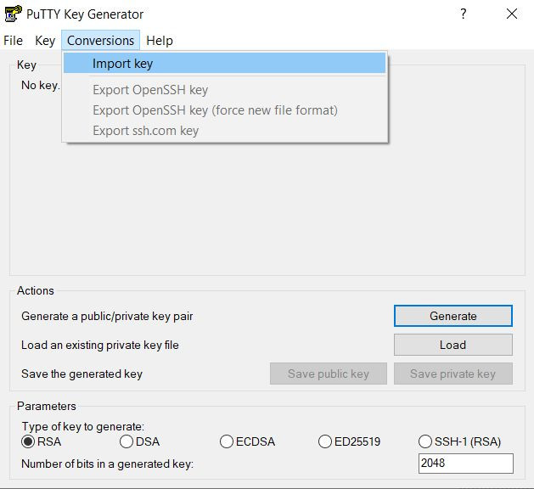Click the 'No key.' text
534x489 pixels.
coord(41,85)
